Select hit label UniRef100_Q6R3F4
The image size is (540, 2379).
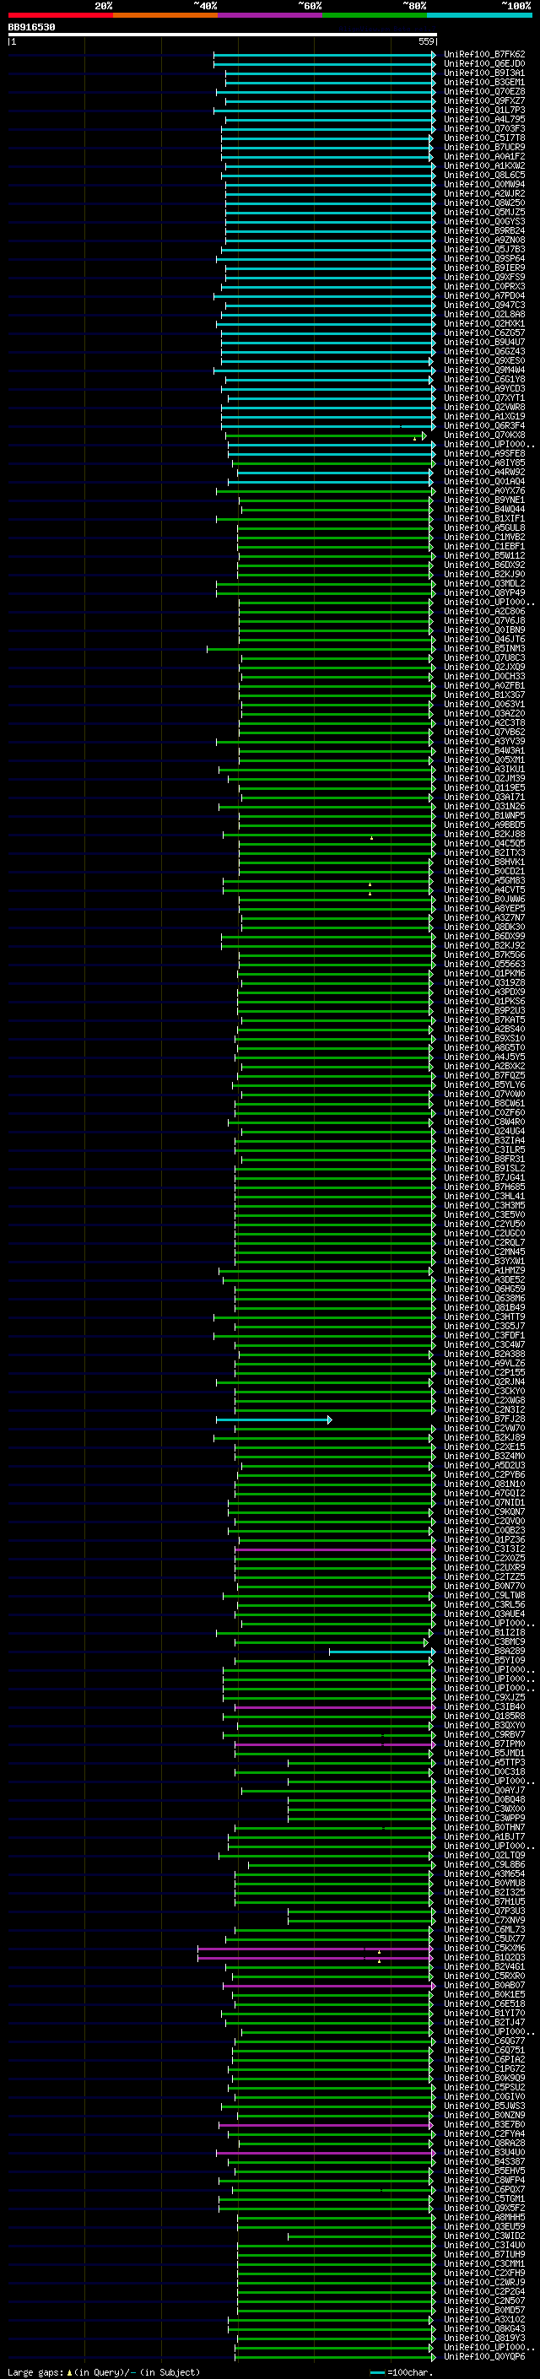[484, 425]
